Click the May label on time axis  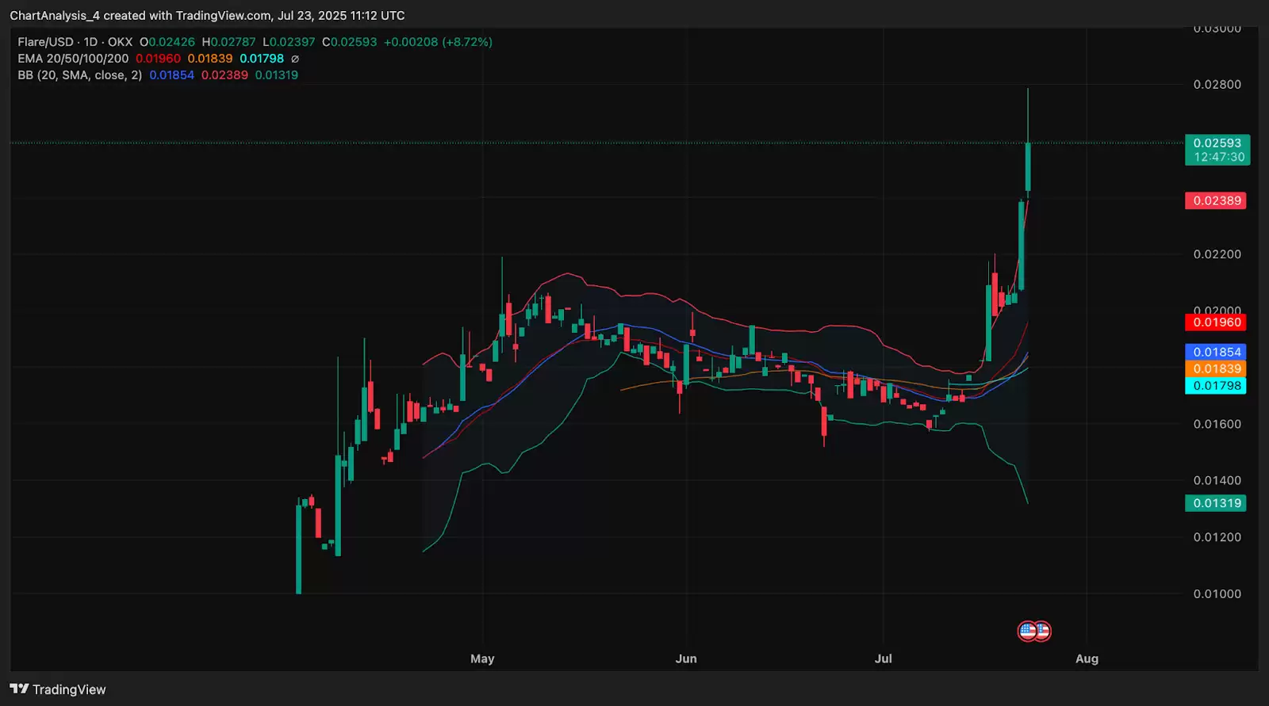[x=482, y=658]
